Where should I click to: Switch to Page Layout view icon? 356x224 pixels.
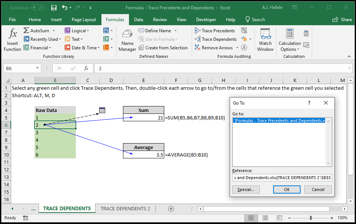coord(265,218)
